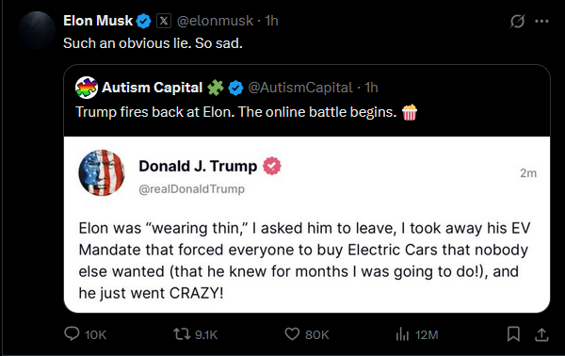Open the @elonmusk handle link
The height and width of the screenshot is (356, 565).
click(x=215, y=21)
